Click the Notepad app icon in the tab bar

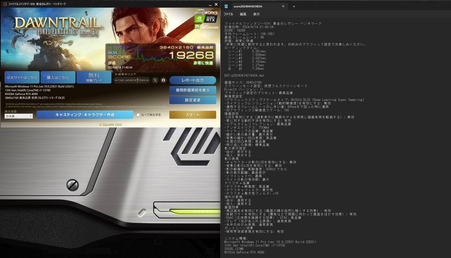point(226,6)
